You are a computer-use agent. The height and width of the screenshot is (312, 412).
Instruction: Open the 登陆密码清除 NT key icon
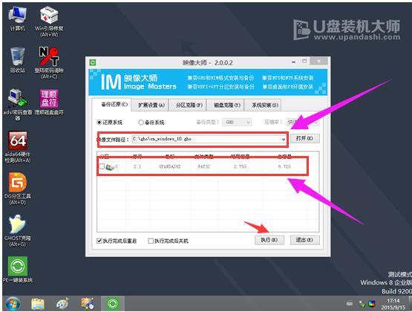click(x=49, y=63)
